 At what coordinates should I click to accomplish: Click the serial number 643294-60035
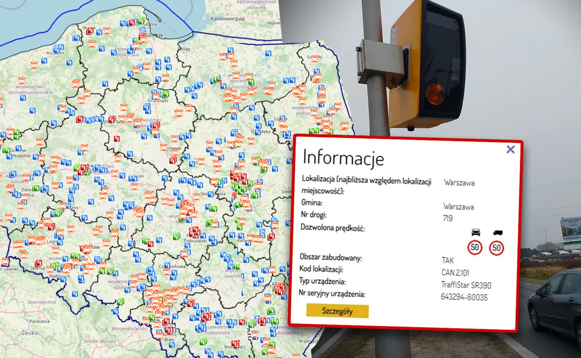pos(464,297)
